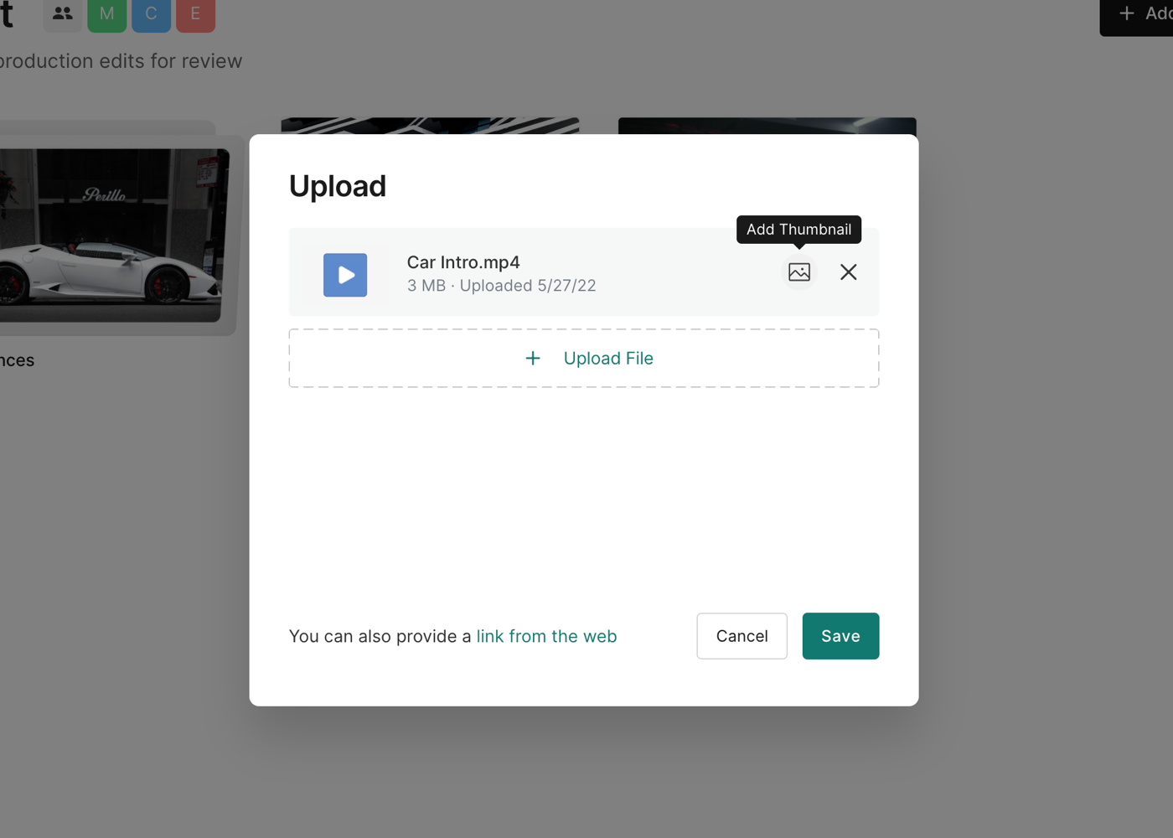Image resolution: width=1173 pixels, height=838 pixels.
Task: Save the uploaded file
Action: (x=840, y=636)
